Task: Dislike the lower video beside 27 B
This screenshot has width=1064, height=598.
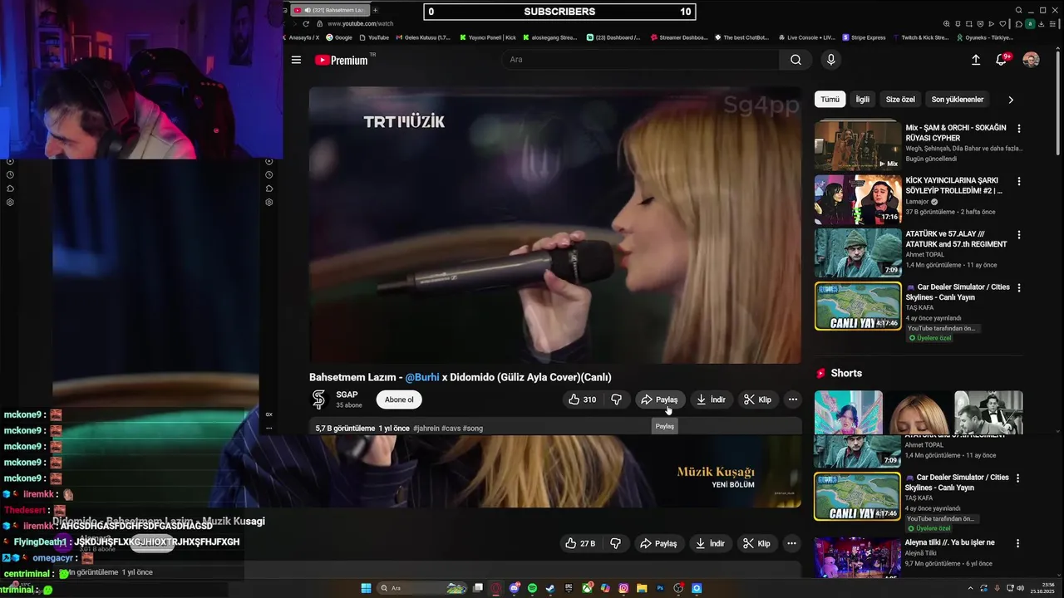Action: (615, 543)
